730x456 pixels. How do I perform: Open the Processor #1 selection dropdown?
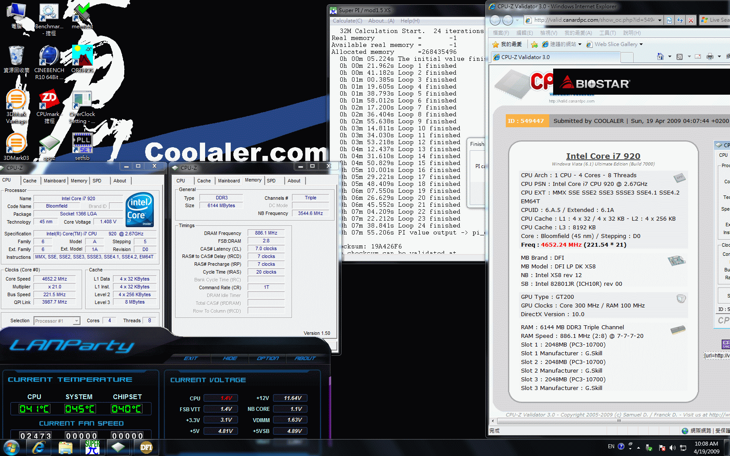click(x=76, y=321)
